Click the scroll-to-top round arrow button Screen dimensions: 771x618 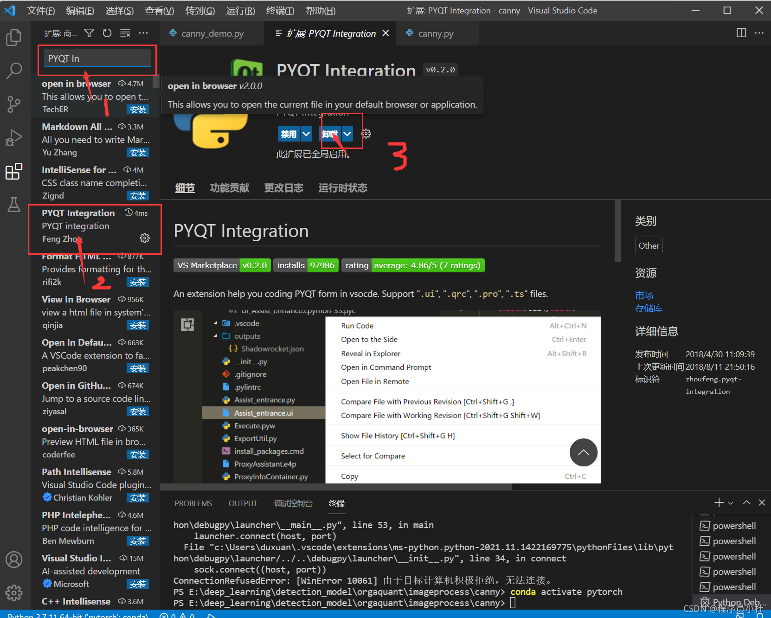pyautogui.click(x=584, y=452)
